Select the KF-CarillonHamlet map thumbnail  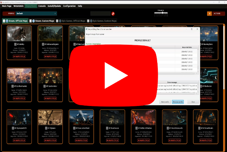point(19,76)
